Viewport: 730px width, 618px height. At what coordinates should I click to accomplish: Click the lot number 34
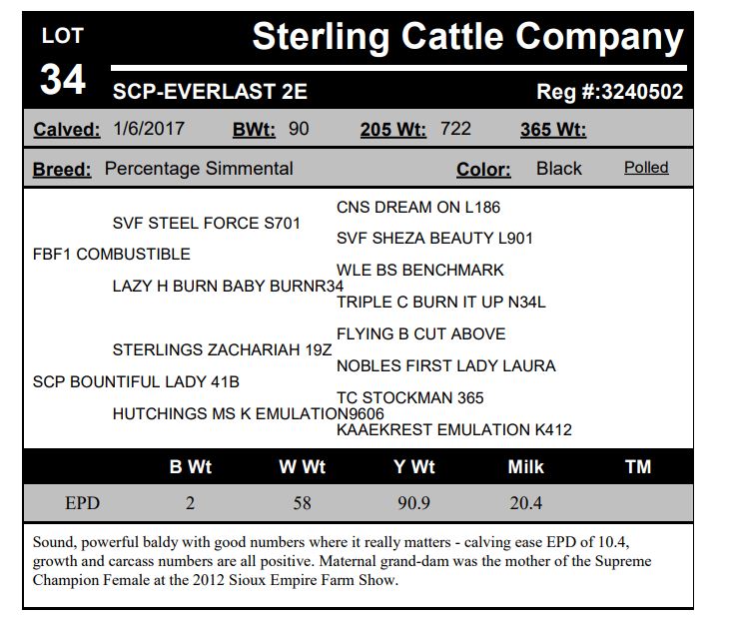click(62, 80)
